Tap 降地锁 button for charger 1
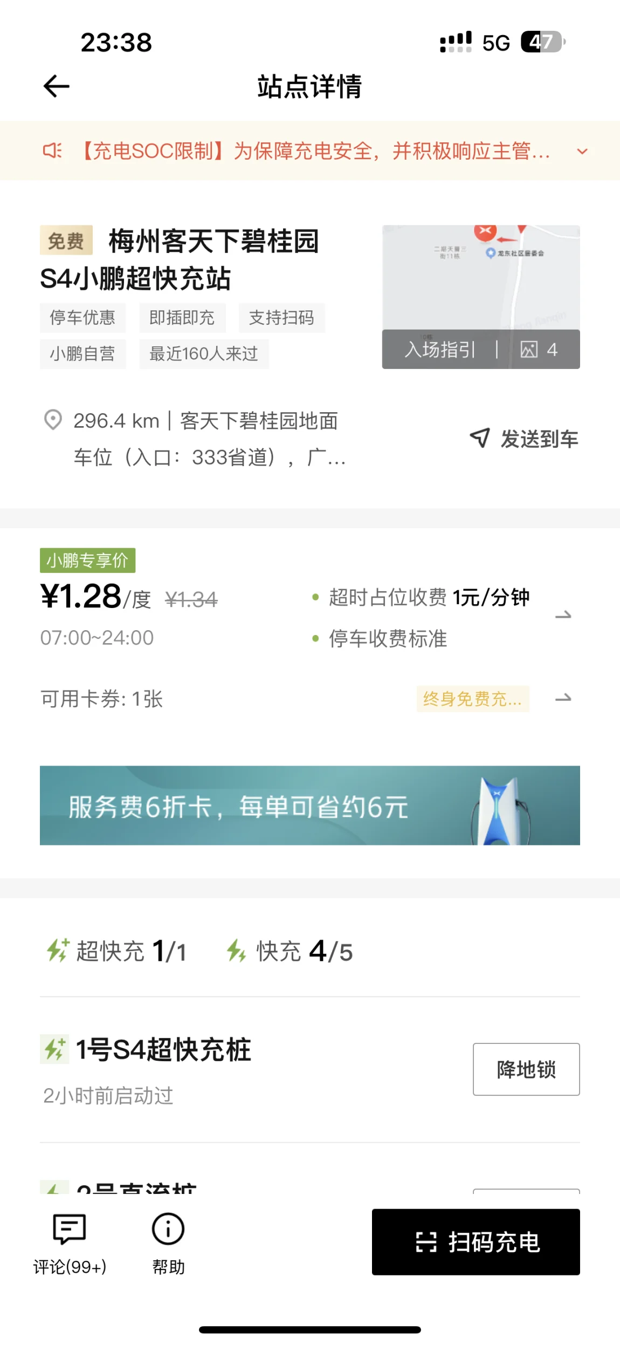Image resolution: width=620 pixels, height=1345 pixels. (x=526, y=1069)
